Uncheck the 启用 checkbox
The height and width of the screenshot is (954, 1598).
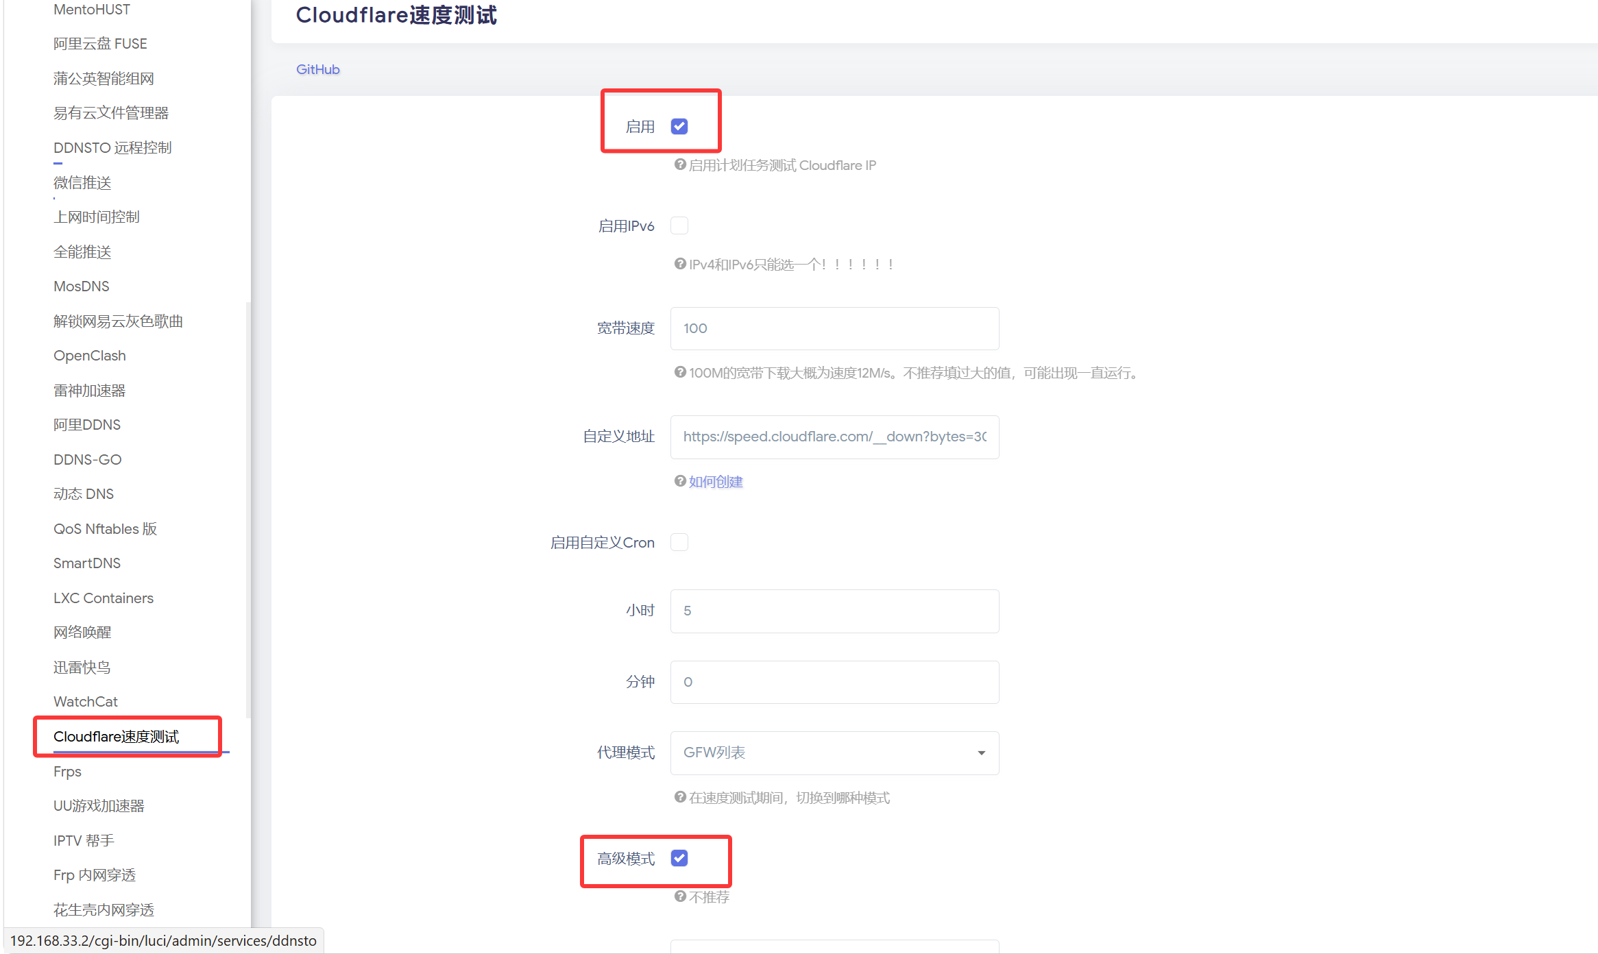tap(679, 126)
